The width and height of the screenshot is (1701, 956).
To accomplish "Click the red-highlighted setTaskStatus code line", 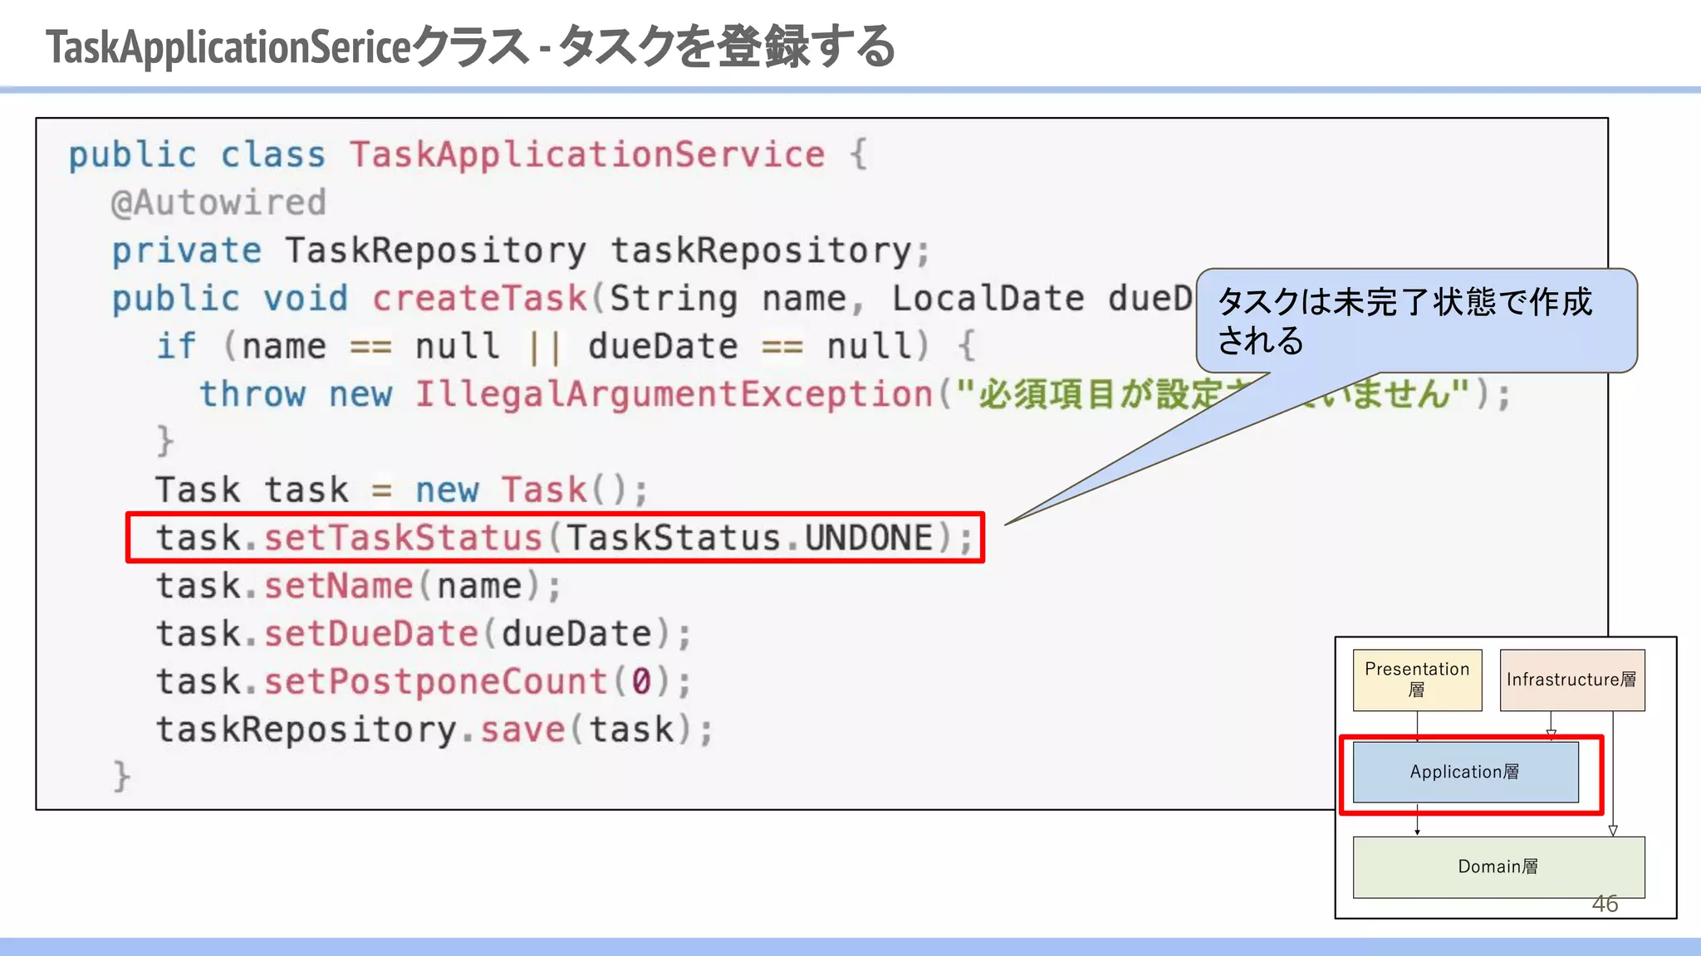I will coord(555,538).
